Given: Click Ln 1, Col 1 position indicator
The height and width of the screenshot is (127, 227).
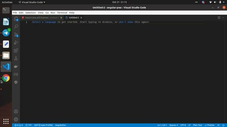Looking at the screenshot, I should (x=162, y=125).
